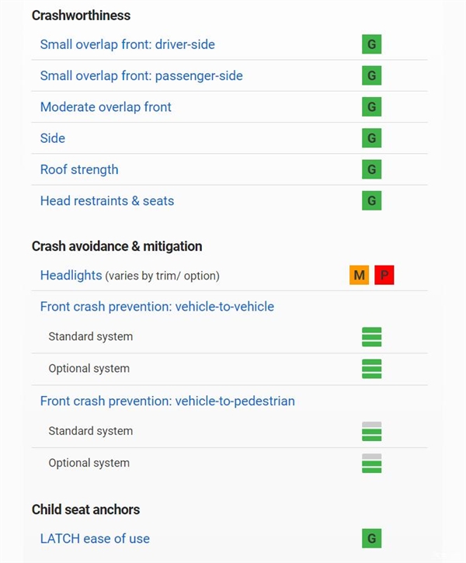Viewport: 466px width, 563px height.
Task: Click the Good rating badge for driver-side small overlap
Action: 371,44
